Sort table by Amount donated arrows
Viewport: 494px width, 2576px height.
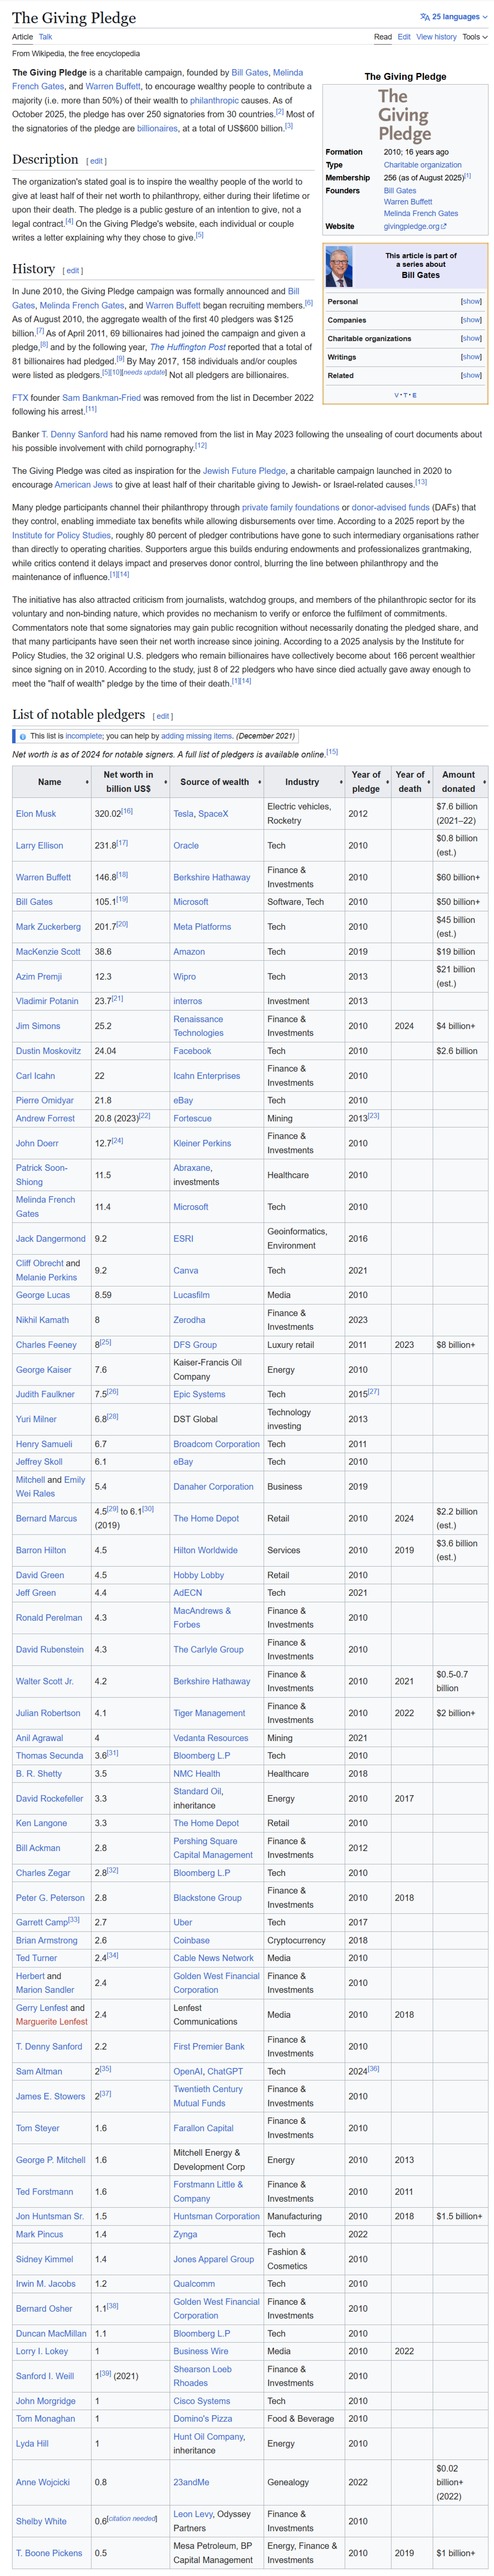(484, 782)
